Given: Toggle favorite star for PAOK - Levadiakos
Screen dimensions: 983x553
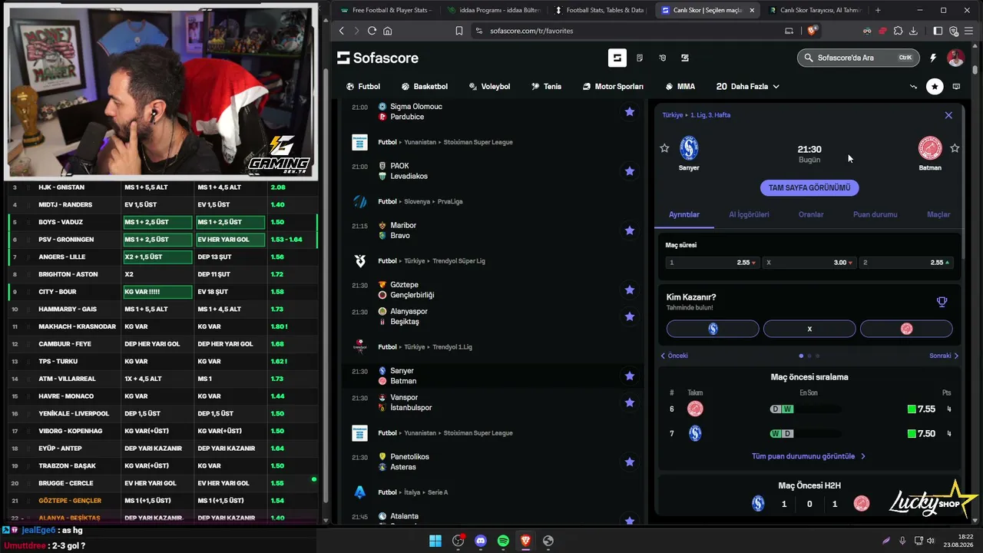Looking at the screenshot, I should 630,171.
